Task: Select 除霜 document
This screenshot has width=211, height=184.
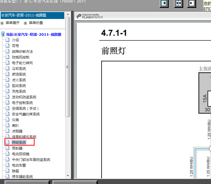Action: pos(15,171)
